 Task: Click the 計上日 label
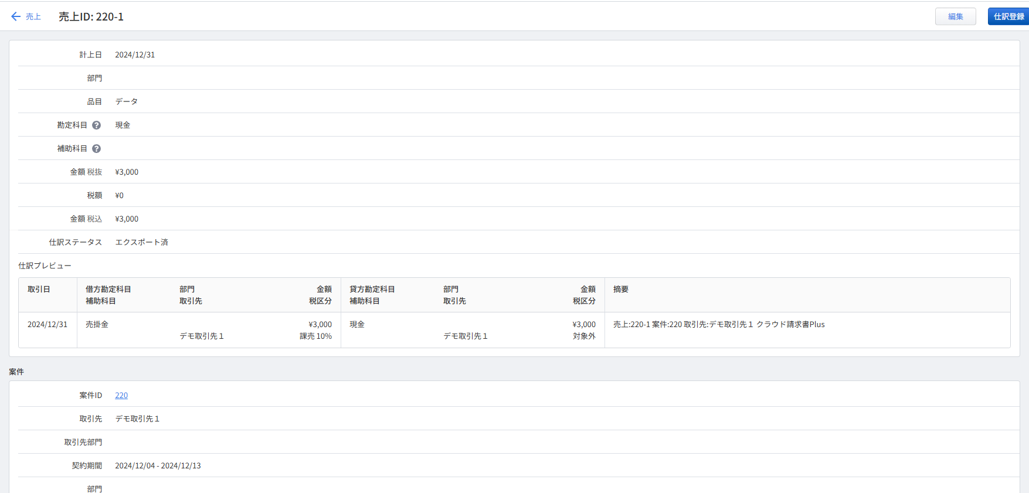pyautogui.click(x=90, y=55)
